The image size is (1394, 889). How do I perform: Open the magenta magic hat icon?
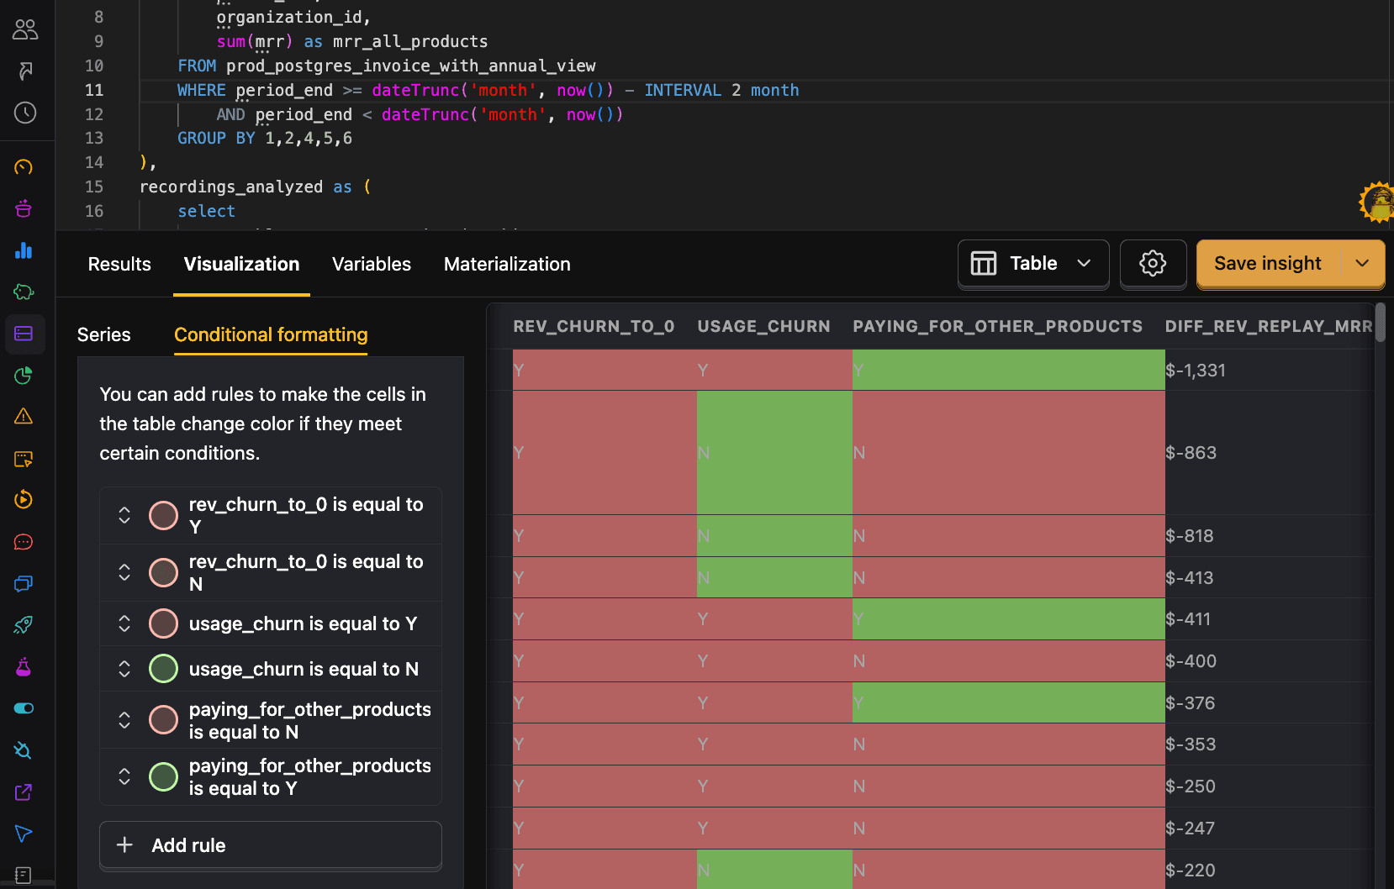24,208
